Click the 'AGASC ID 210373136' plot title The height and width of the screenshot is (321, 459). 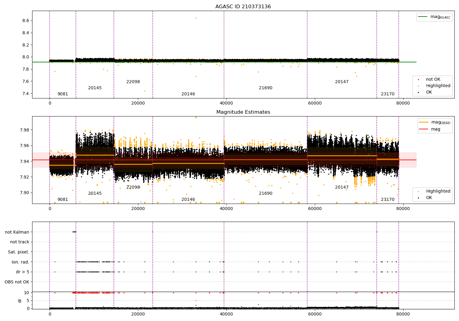(243, 7)
